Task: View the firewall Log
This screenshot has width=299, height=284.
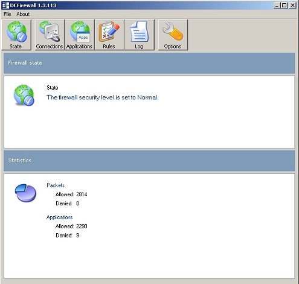Action: 140,35
